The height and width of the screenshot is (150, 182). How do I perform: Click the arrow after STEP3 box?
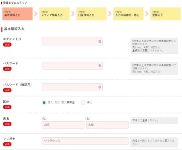click(x=110, y=13)
